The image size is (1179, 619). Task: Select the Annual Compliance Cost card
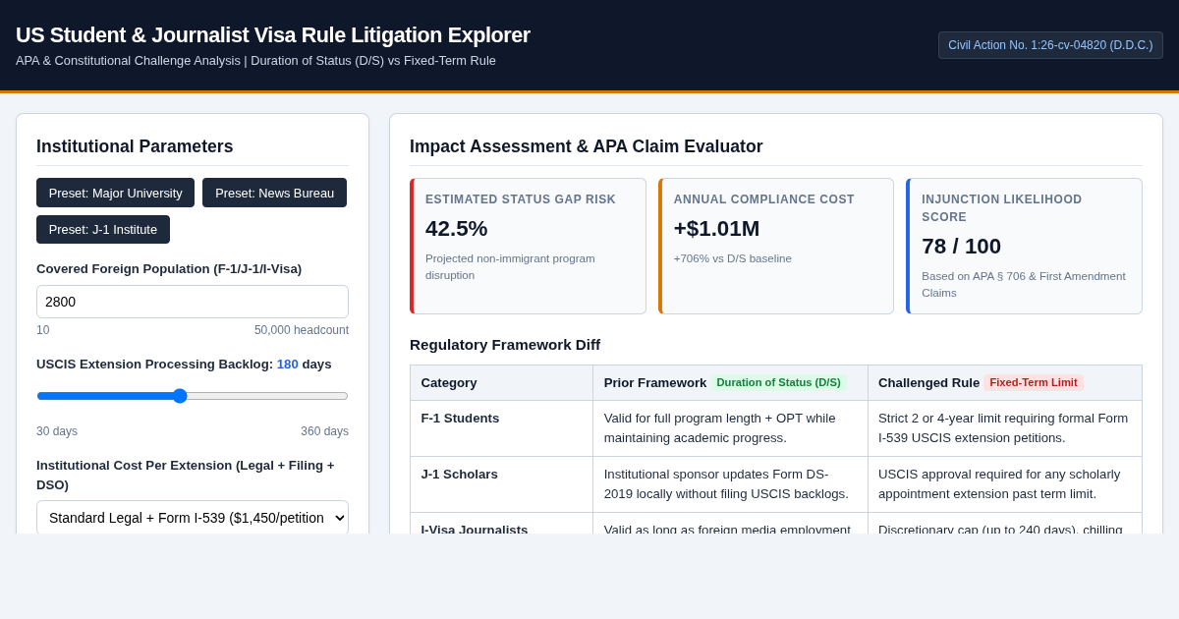pyautogui.click(x=776, y=246)
